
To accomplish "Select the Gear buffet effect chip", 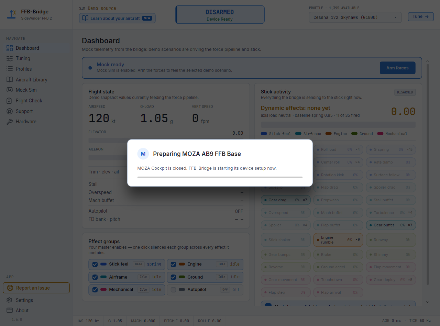I will pos(391,225).
